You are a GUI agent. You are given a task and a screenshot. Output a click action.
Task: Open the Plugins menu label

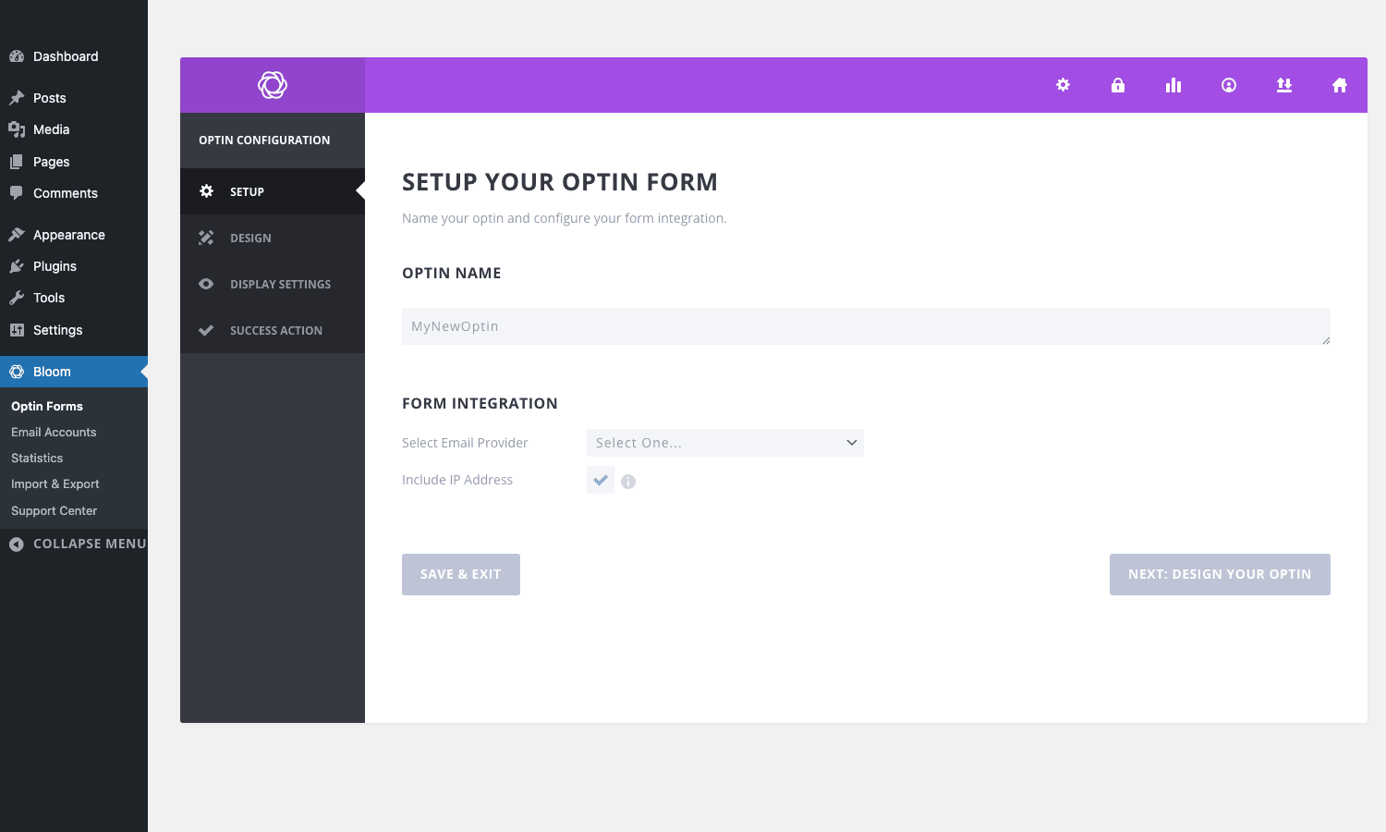[55, 266]
